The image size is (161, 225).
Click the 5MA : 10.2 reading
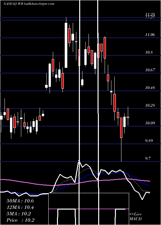point(19,214)
